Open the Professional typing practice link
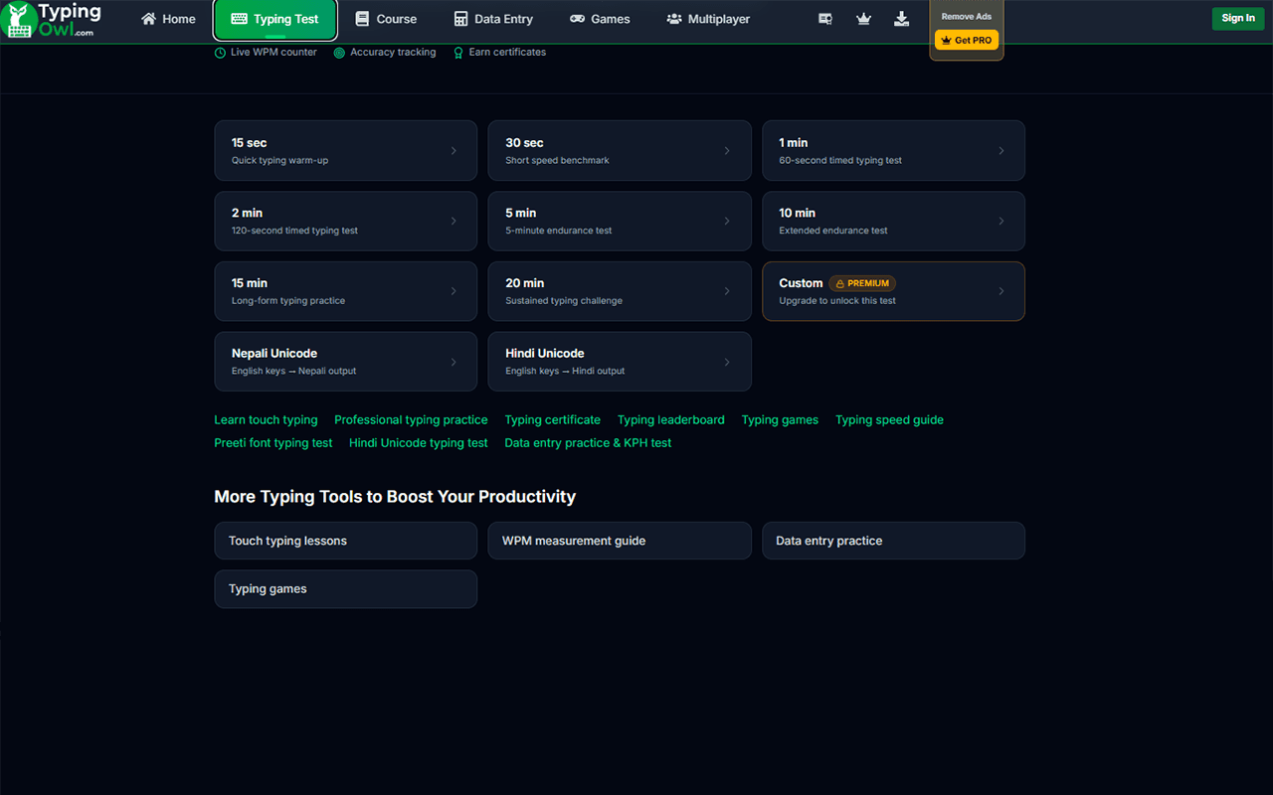Image resolution: width=1273 pixels, height=795 pixels. tap(411, 420)
